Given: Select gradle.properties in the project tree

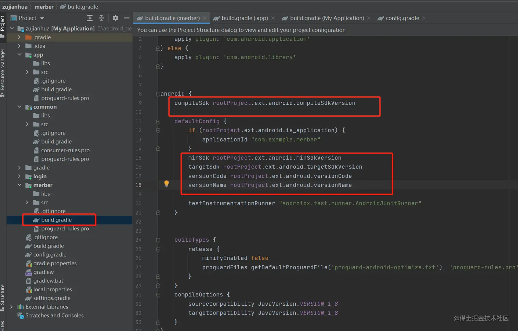Looking at the screenshot, I should (x=55, y=263).
